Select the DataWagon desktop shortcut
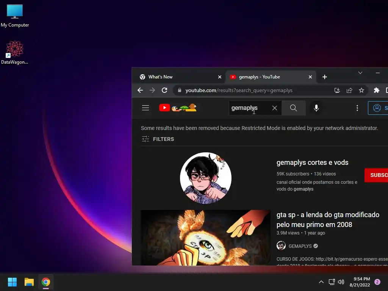The height and width of the screenshot is (291, 388). (15, 52)
